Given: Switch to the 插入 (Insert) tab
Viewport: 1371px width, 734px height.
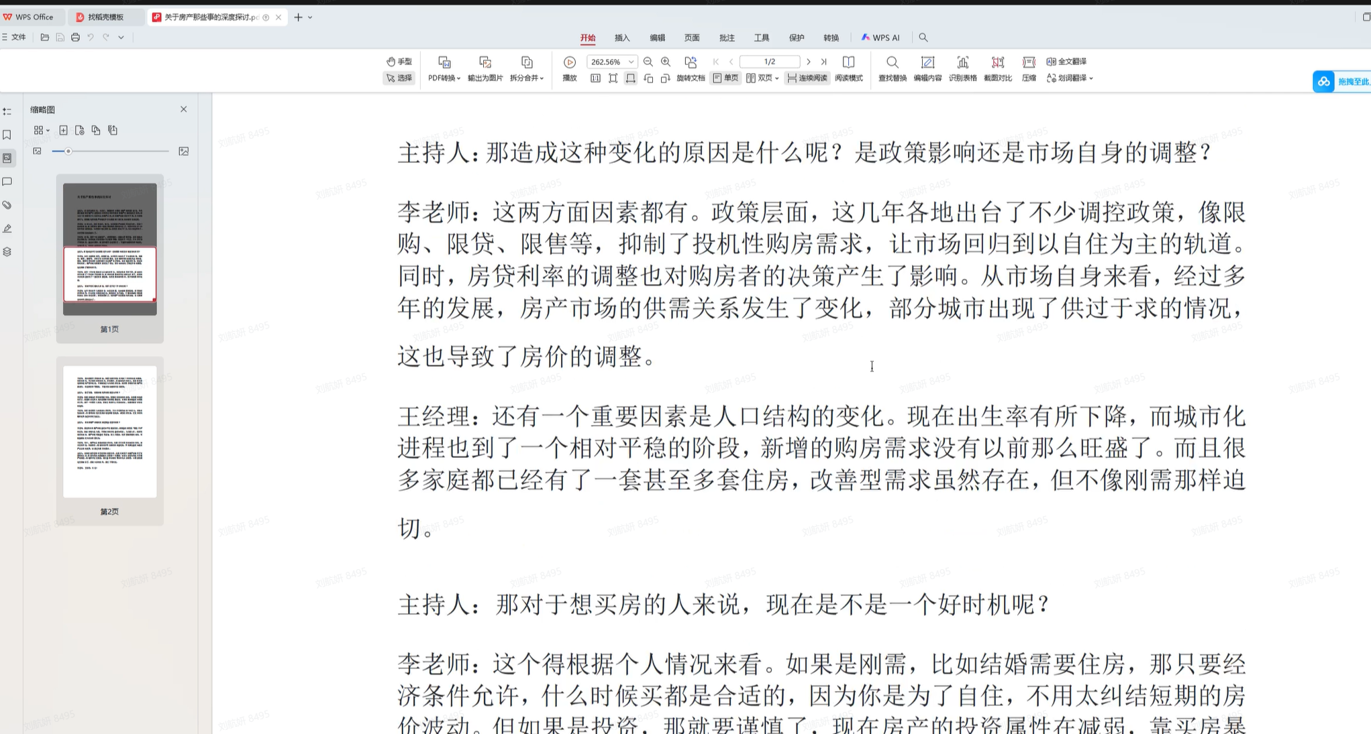Looking at the screenshot, I should pos(622,38).
